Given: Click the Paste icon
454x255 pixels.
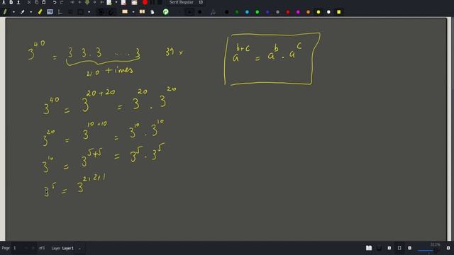Looking at the screenshot, I should [44, 2].
